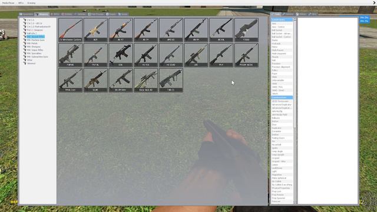The width and height of the screenshot is (377, 212).
Task: Pick the F2000 weapon icon
Action: pyautogui.click(x=246, y=30)
